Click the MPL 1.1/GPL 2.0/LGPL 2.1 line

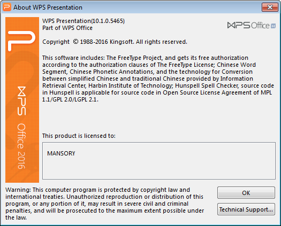70,99
